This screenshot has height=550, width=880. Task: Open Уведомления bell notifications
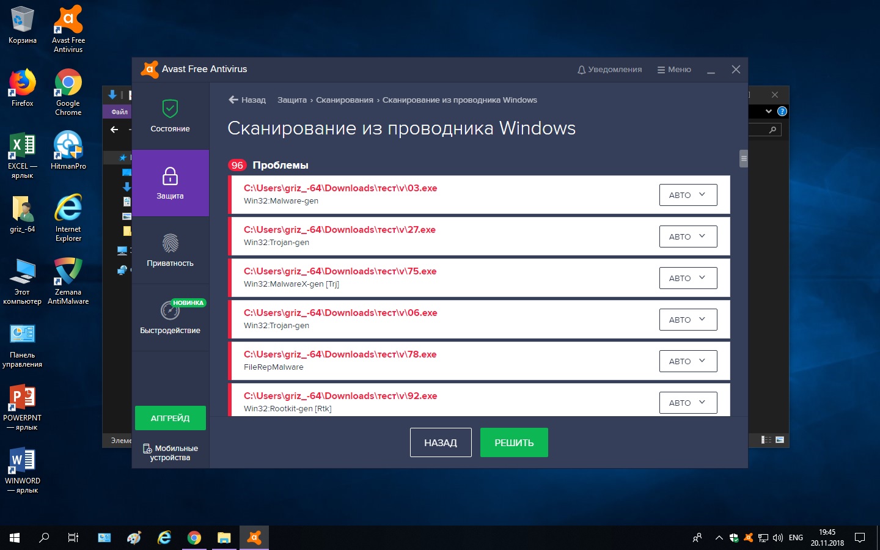[x=609, y=70]
